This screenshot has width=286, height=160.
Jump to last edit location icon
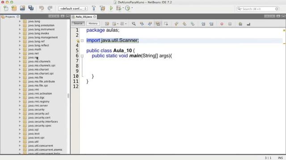[107, 24]
